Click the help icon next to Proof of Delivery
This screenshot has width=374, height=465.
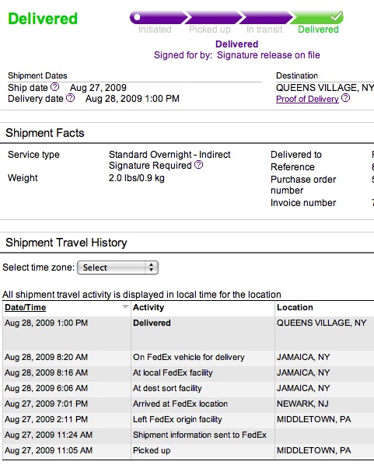[x=345, y=98]
